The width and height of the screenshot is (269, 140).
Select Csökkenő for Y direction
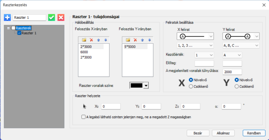click(x=237, y=87)
